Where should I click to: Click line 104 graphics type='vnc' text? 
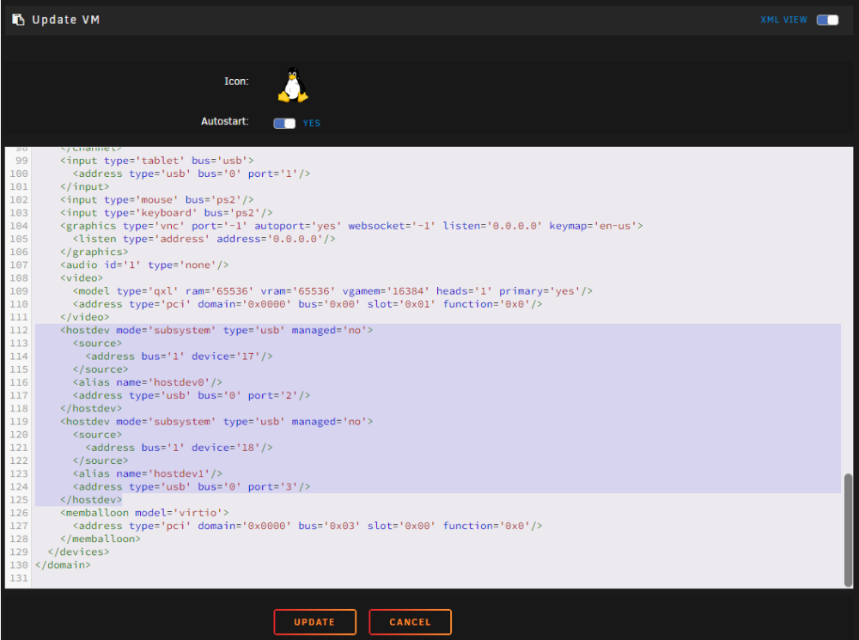pos(351,226)
